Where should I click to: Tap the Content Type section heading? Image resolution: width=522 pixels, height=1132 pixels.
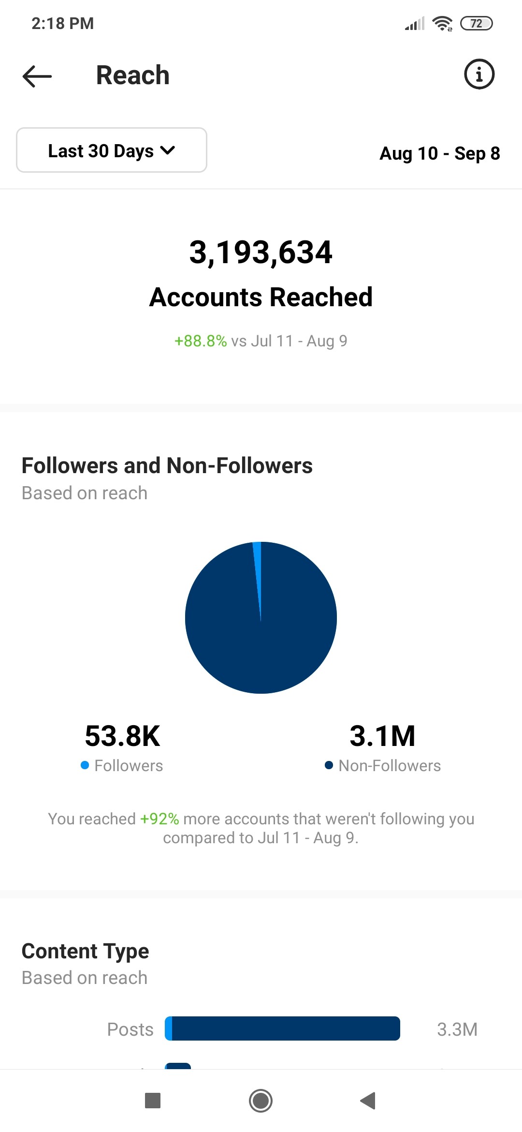click(86, 952)
